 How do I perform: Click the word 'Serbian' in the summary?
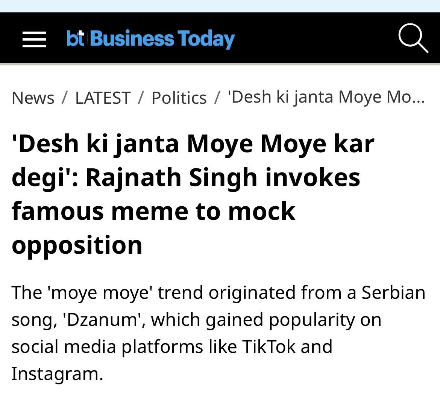tap(393, 292)
